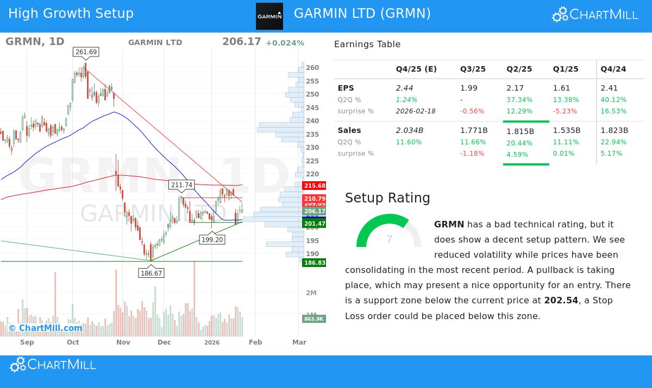652x388 pixels.
Task: Click the ChartMill gears logo top right
Action: (x=559, y=14)
